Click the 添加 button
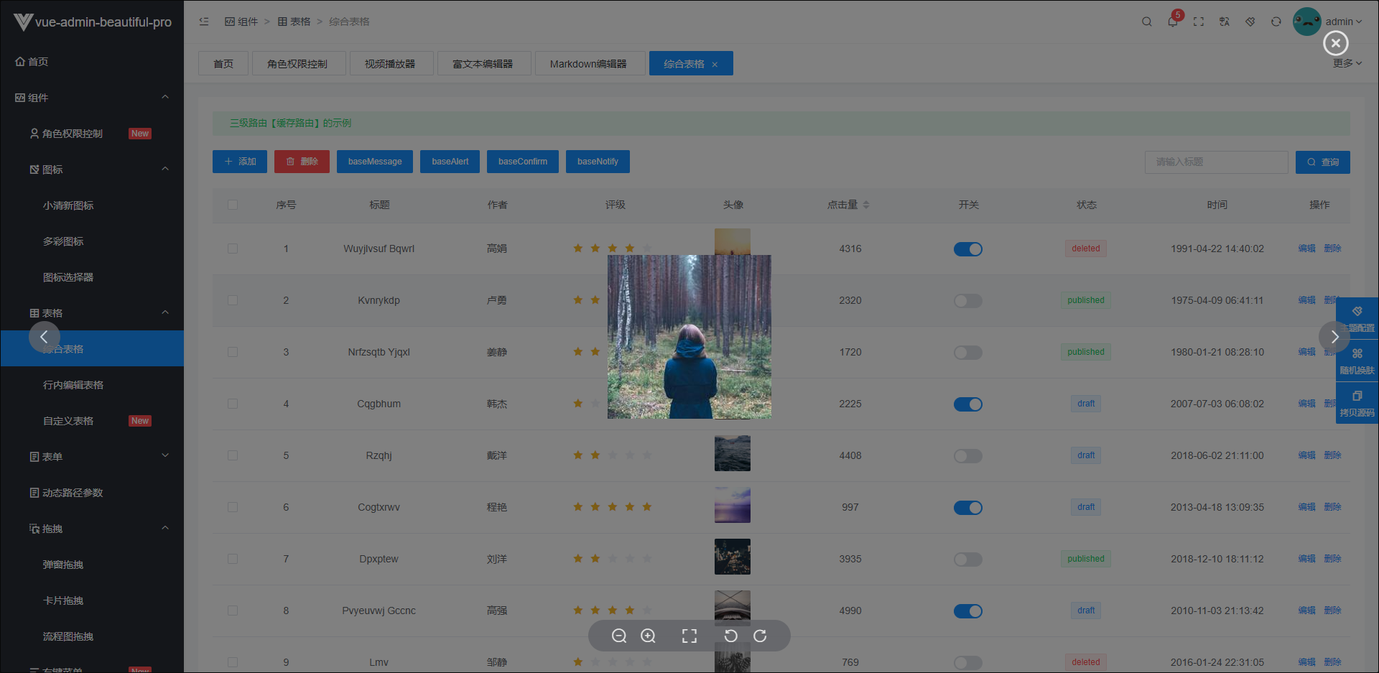 (x=240, y=162)
